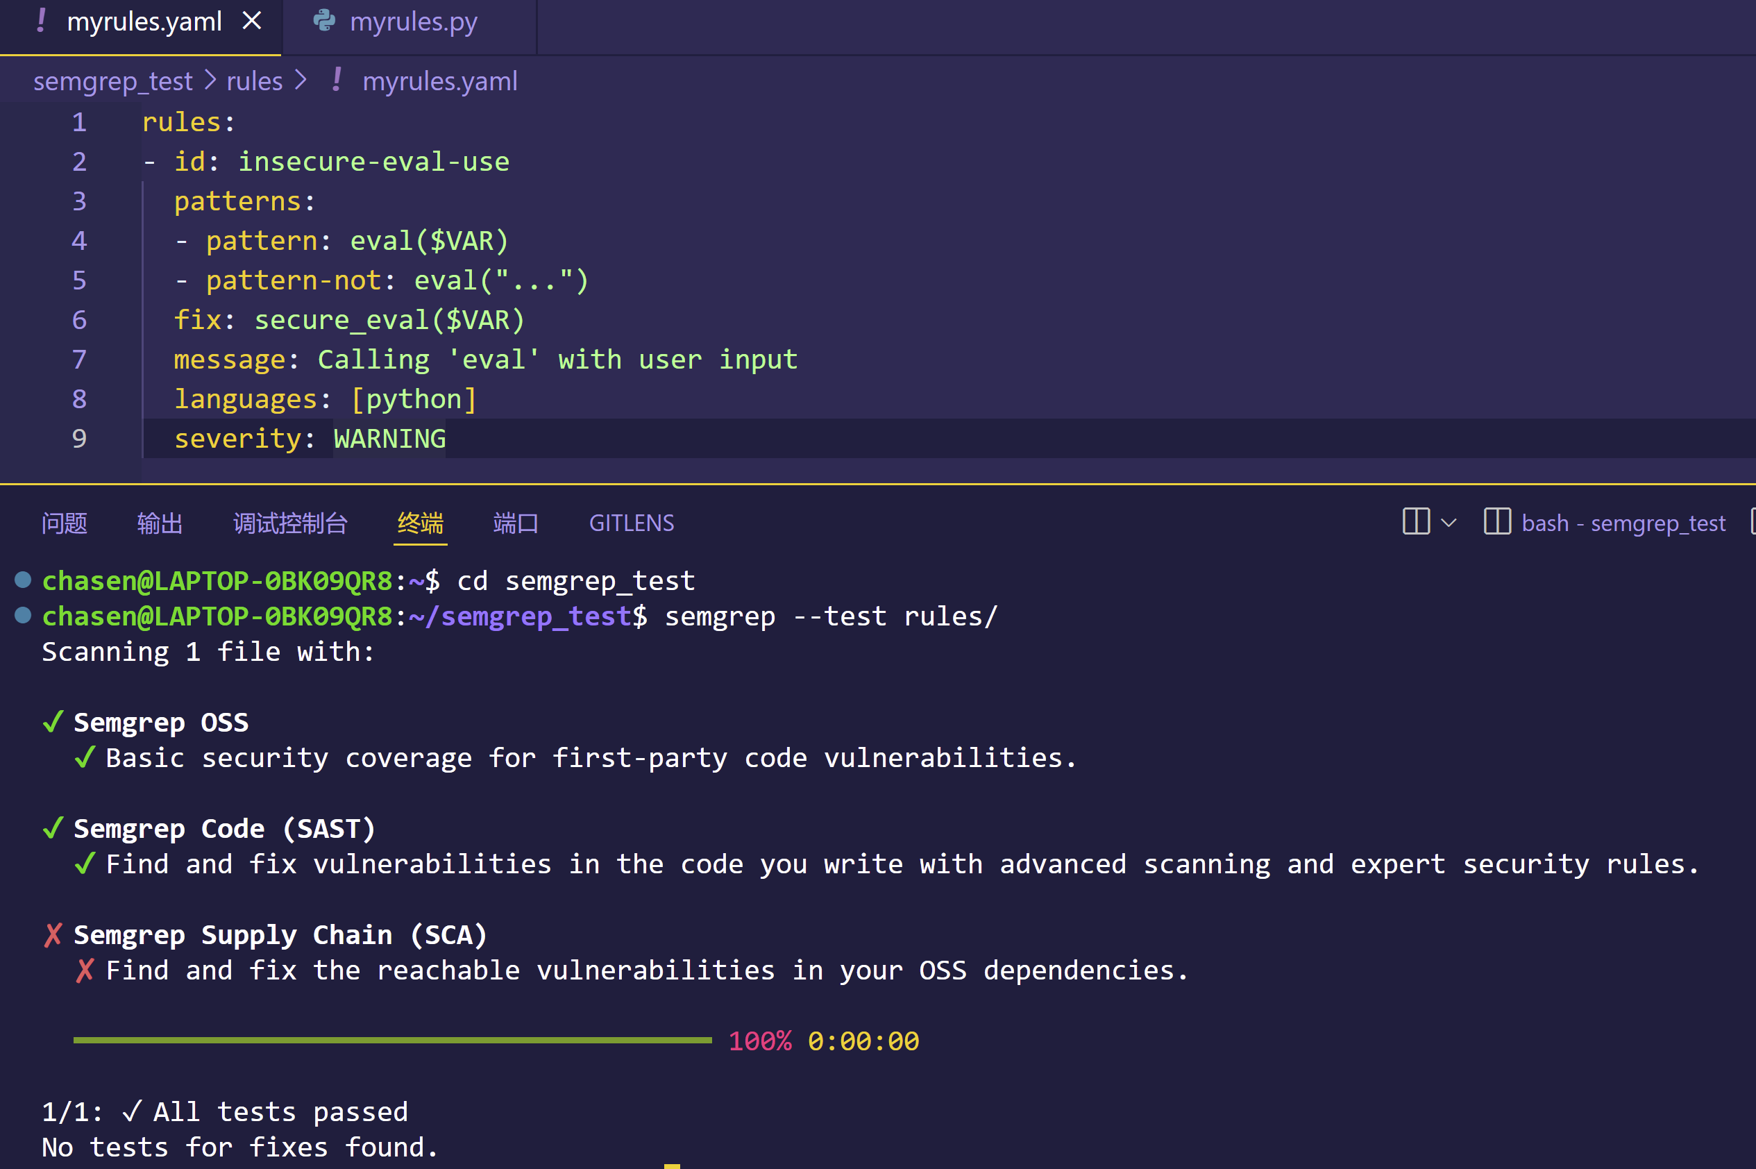Open the GITLENS panel tab
The image size is (1756, 1169).
click(x=632, y=523)
